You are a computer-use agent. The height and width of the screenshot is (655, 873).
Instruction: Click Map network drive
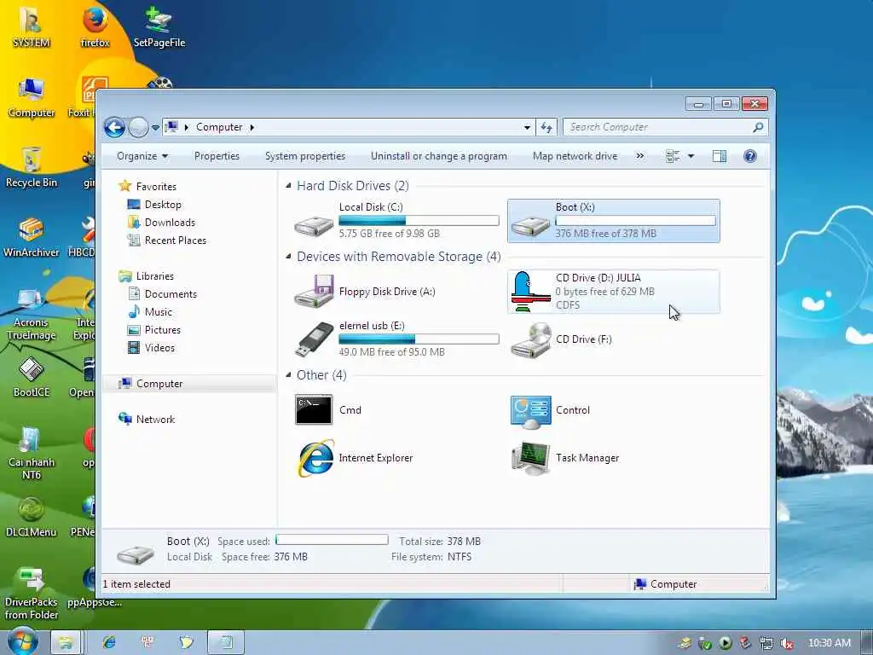coord(575,157)
